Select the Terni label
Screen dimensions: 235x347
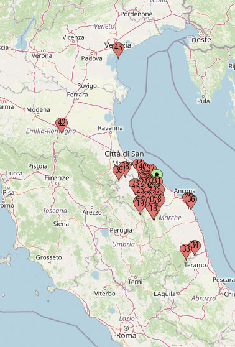click(135, 282)
